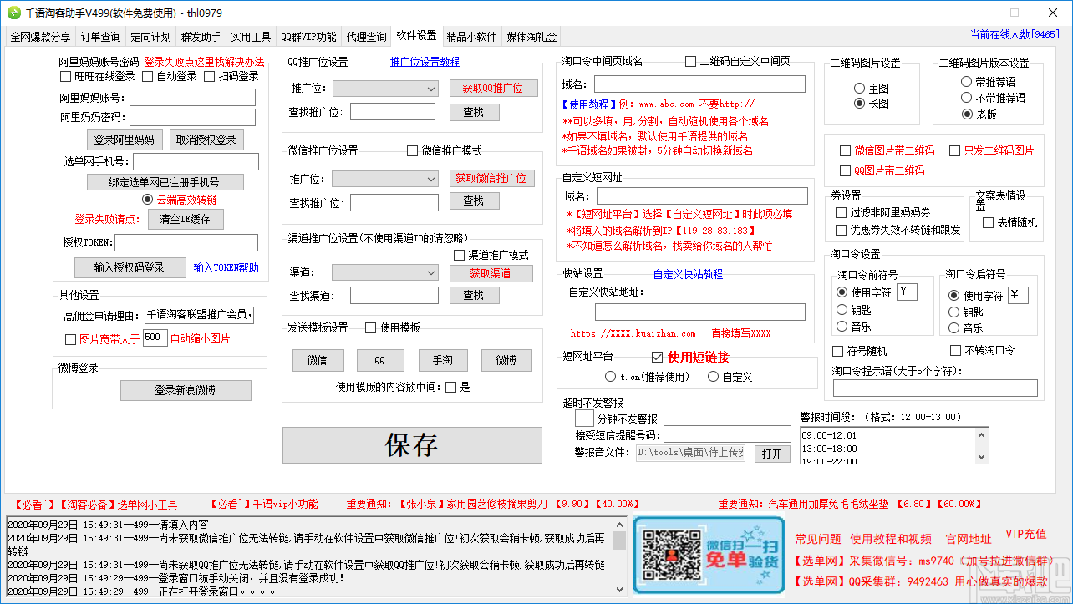Viewport: 1073px width, 604px height.
Task: Open the 精品小软件 tab
Action: tap(471, 37)
